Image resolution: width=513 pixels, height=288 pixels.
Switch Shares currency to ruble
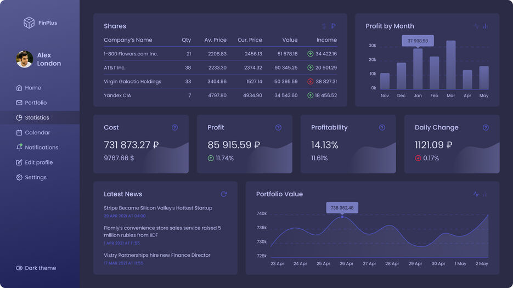pyautogui.click(x=333, y=26)
